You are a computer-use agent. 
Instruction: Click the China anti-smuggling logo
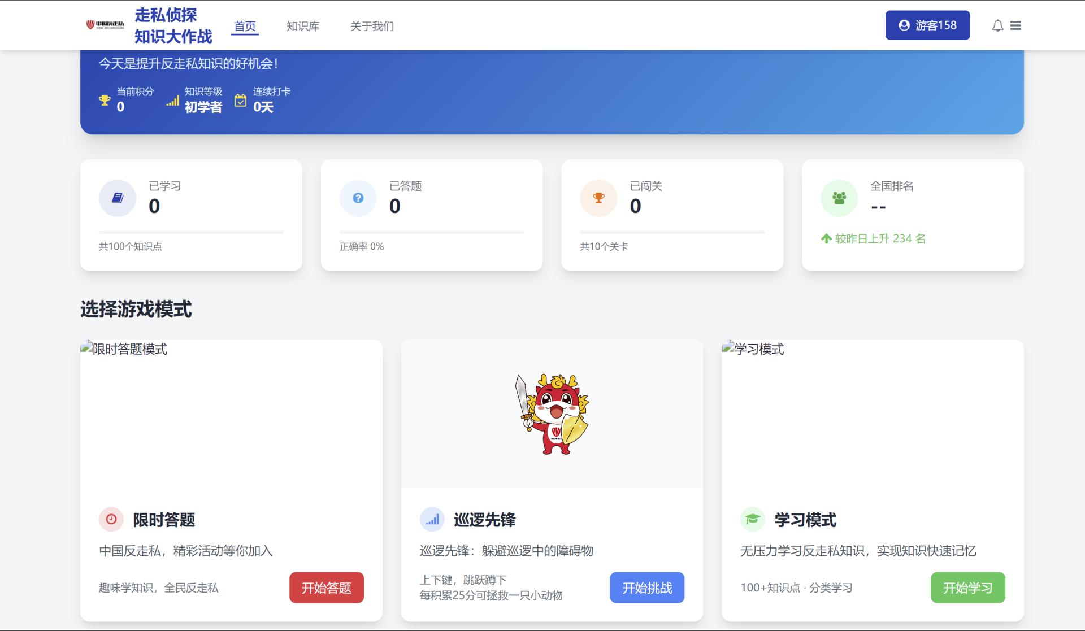pyautogui.click(x=105, y=25)
